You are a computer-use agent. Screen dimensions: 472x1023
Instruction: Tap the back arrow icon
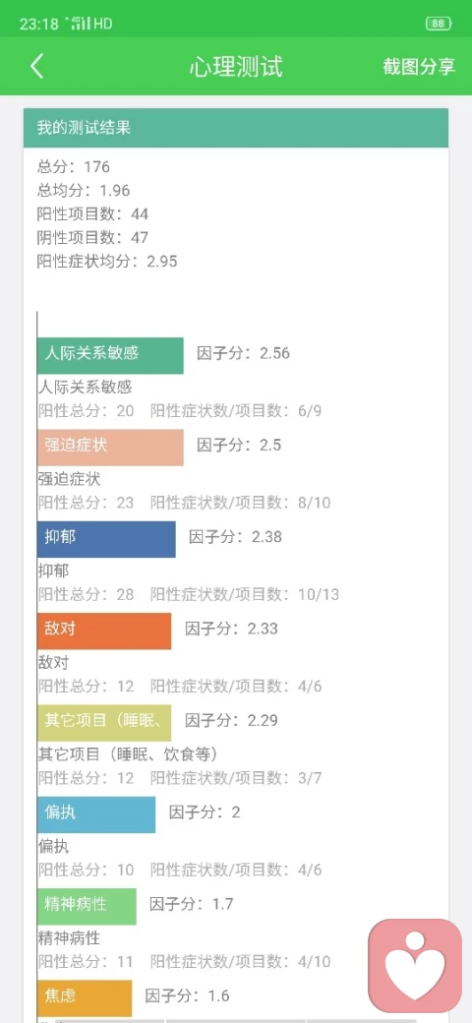[37, 67]
